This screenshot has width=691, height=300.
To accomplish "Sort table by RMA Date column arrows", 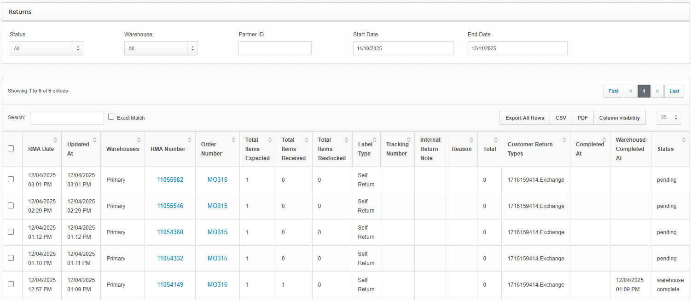I will pos(55,140).
